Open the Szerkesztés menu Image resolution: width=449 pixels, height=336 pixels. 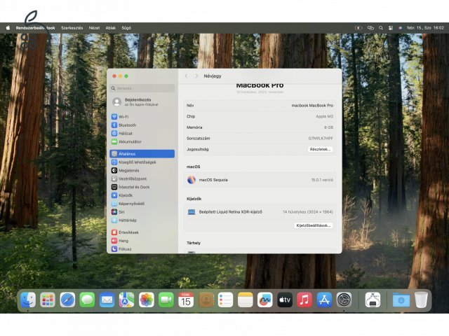point(72,28)
